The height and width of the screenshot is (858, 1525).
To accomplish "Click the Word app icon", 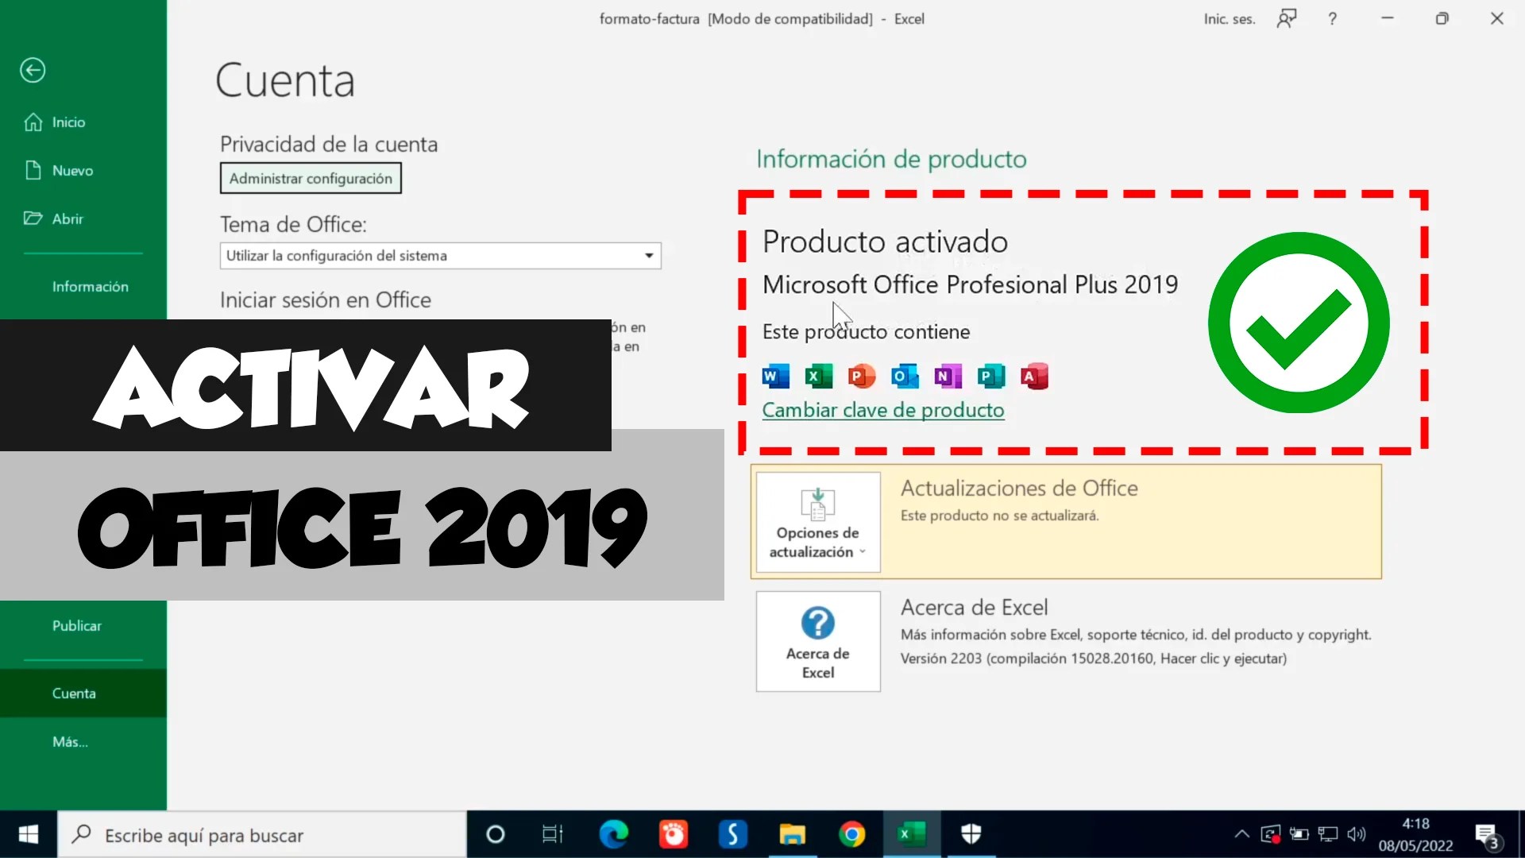I will point(775,376).
